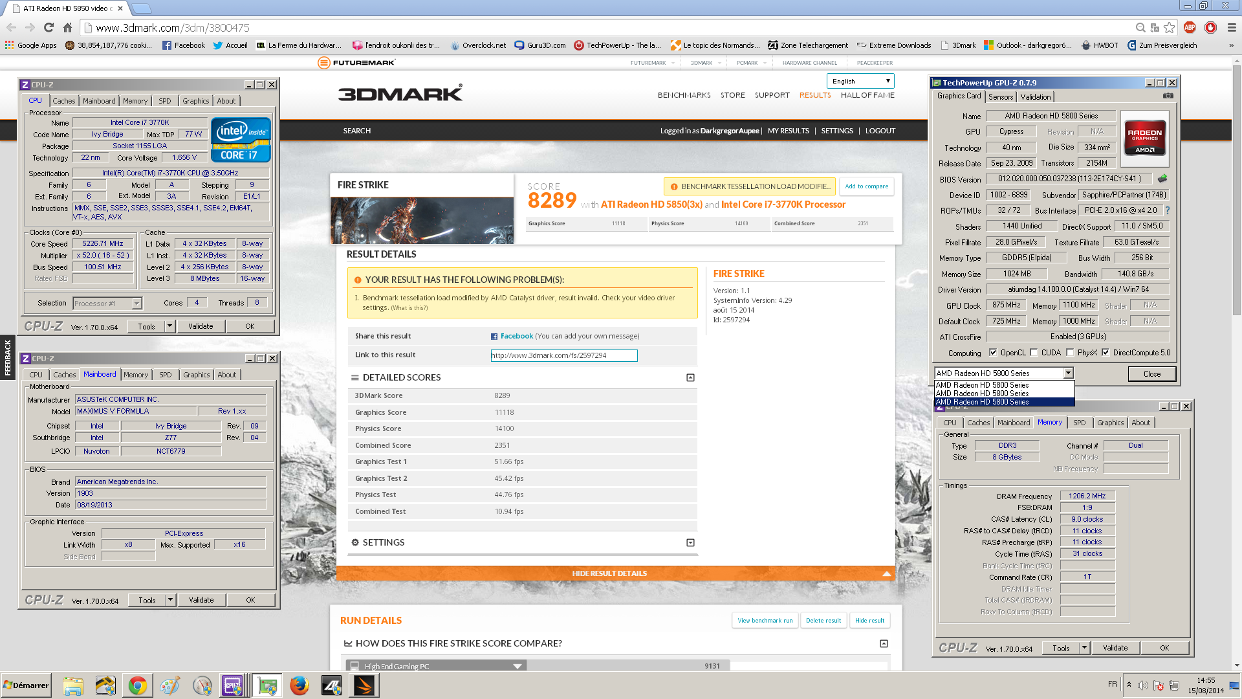The height and width of the screenshot is (699, 1242).
Task: Open the 3DMark orange icon in taskbar
Action: click(364, 685)
